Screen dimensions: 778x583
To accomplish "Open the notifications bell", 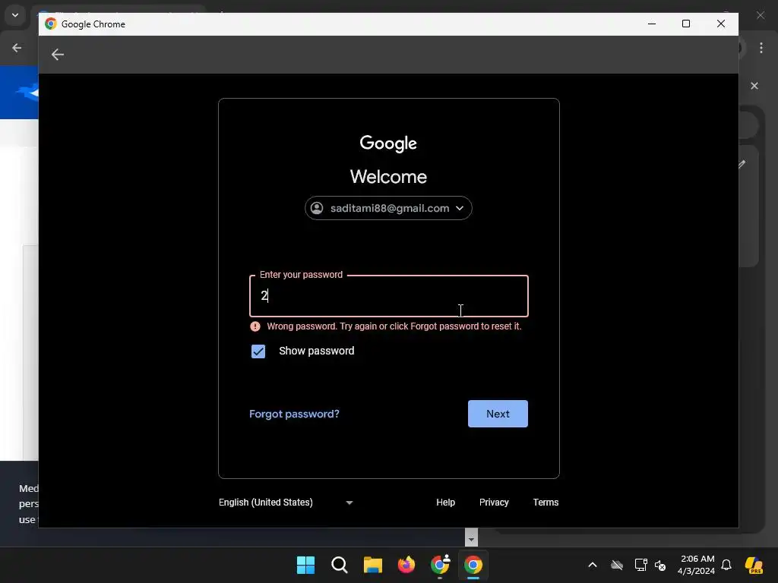I will (726, 565).
